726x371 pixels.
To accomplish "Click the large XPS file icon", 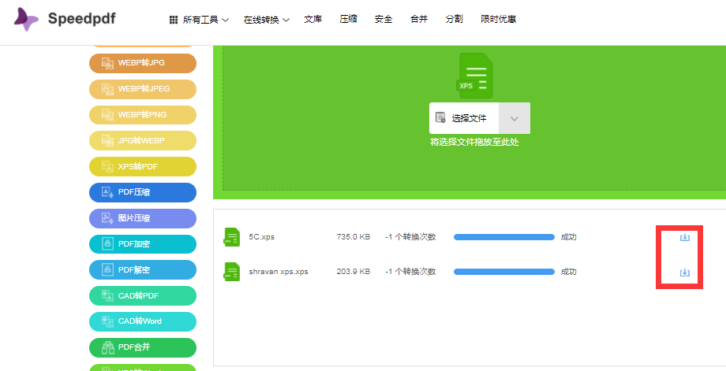I will point(476,76).
